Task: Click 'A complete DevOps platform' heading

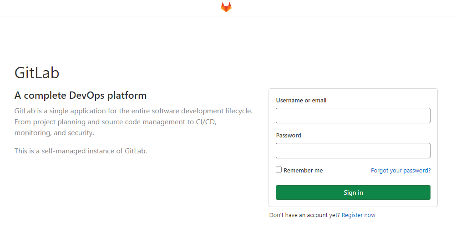Action: click(x=81, y=96)
